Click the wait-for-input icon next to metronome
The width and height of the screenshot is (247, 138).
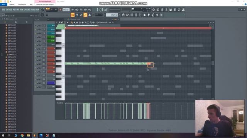(x=77, y=10)
